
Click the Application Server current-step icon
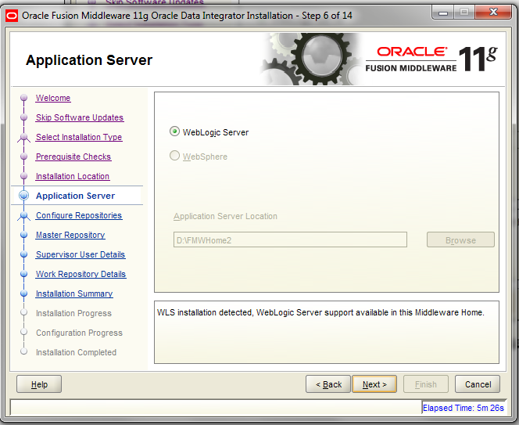point(23,196)
